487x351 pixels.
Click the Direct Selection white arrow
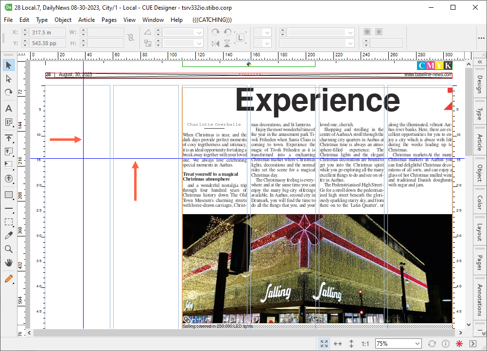click(x=8, y=79)
